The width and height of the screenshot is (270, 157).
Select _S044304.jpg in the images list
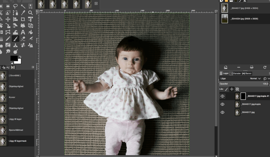[244, 19]
